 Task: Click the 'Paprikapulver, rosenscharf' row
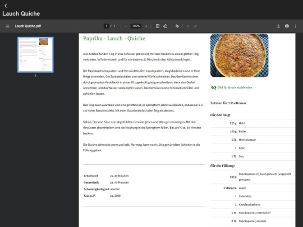pos(252,213)
